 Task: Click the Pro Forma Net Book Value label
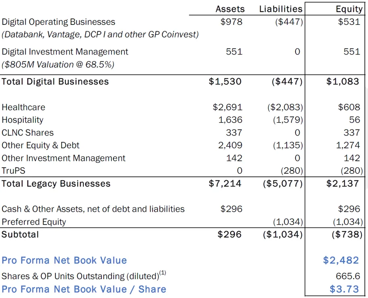[64, 260]
